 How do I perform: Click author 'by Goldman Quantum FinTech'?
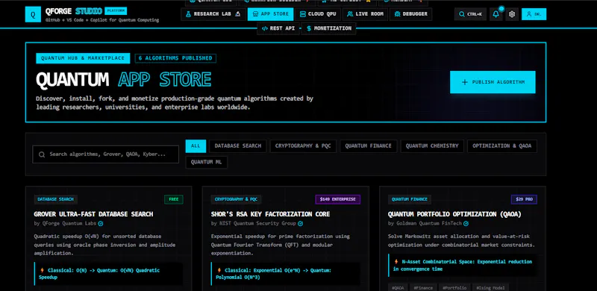[425, 224]
